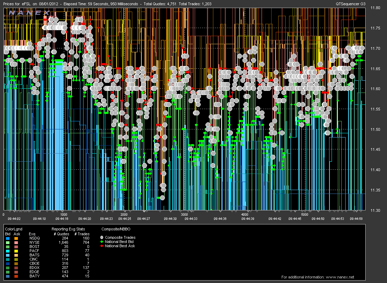The image size is (387, 283).
Task: Click the 11.80 price axis label
Action: (x=375, y=8)
